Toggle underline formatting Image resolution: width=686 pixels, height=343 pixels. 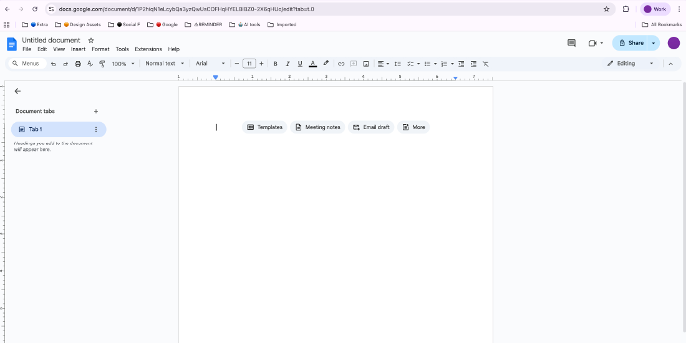pos(300,64)
